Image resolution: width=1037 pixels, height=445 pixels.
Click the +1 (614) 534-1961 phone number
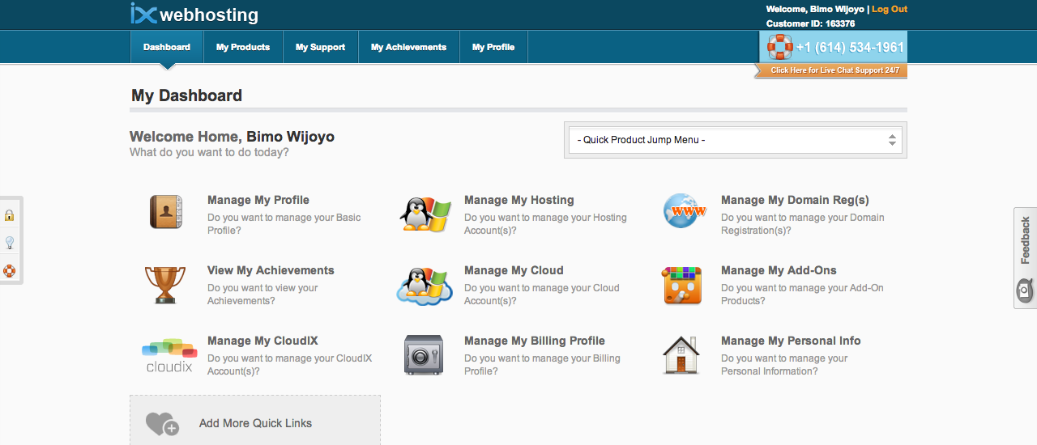[x=851, y=47]
